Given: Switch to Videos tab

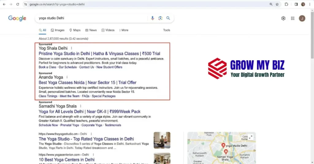Looking at the screenshot, I should pos(108,30).
